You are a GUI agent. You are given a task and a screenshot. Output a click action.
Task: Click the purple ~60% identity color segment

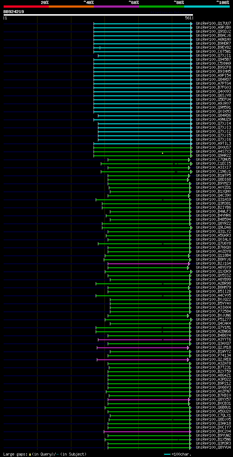click(116, 7)
